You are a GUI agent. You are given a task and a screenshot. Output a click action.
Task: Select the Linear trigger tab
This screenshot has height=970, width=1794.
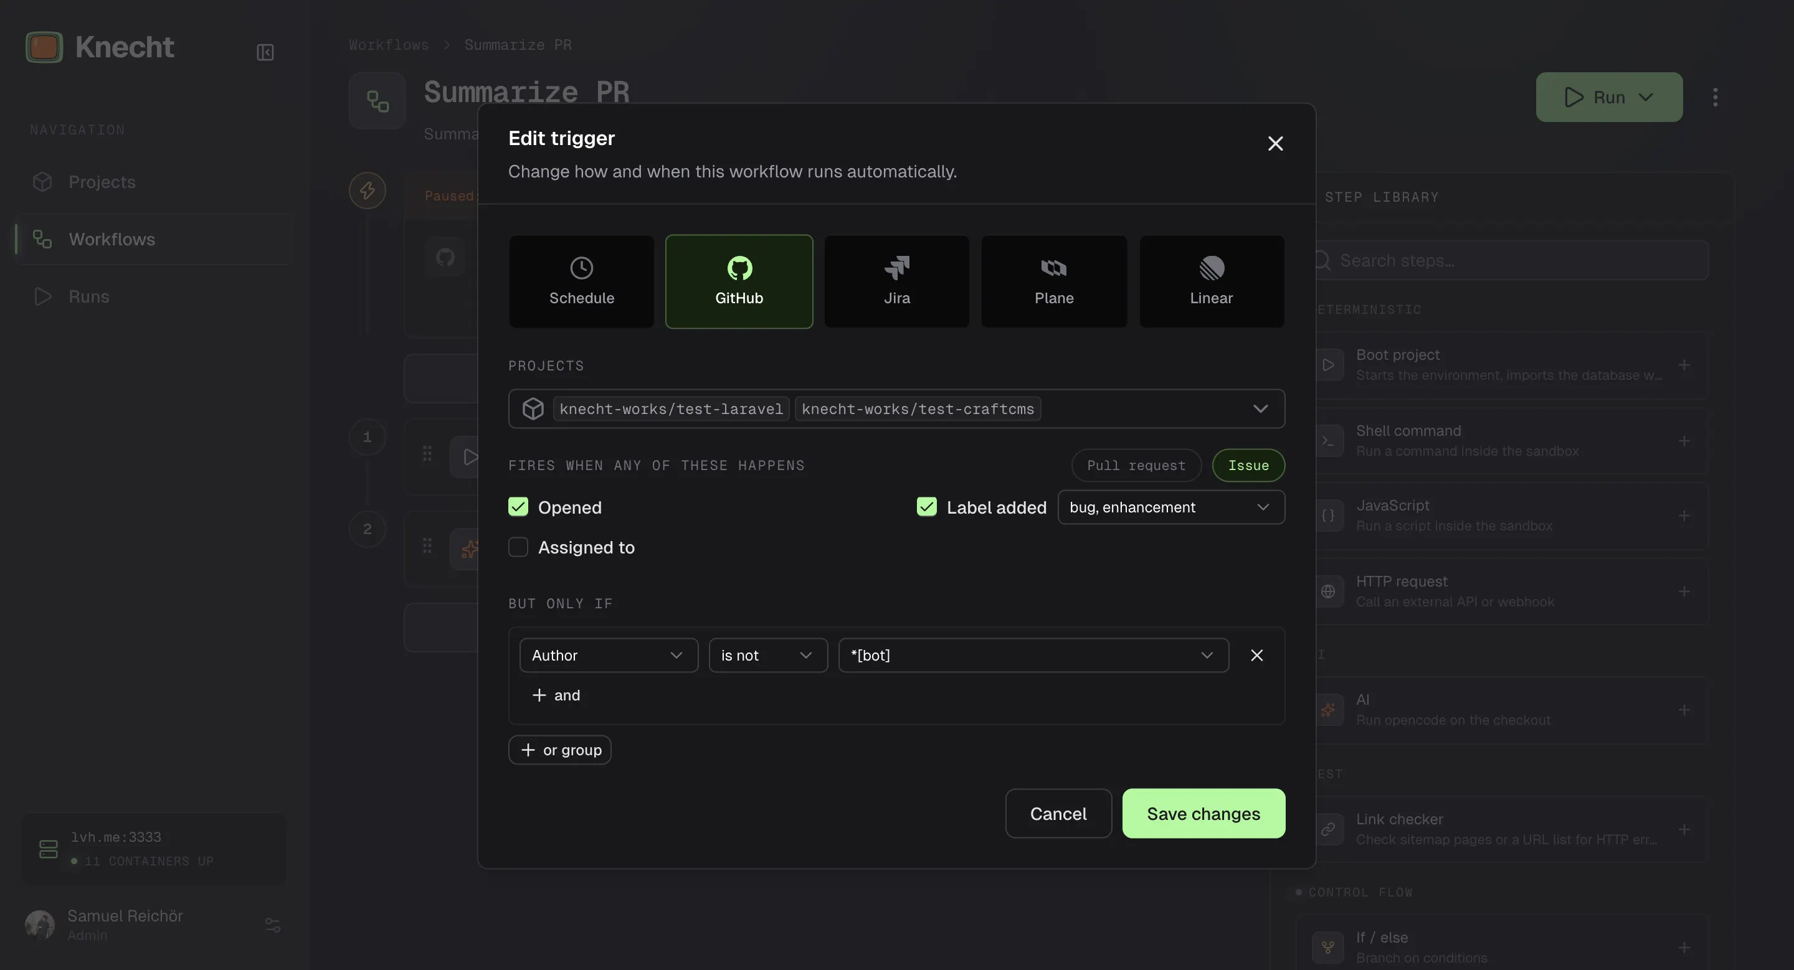coord(1212,281)
